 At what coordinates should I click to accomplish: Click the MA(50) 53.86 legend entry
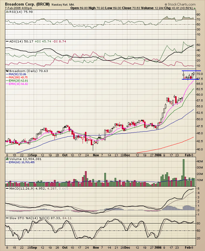point(16,74)
